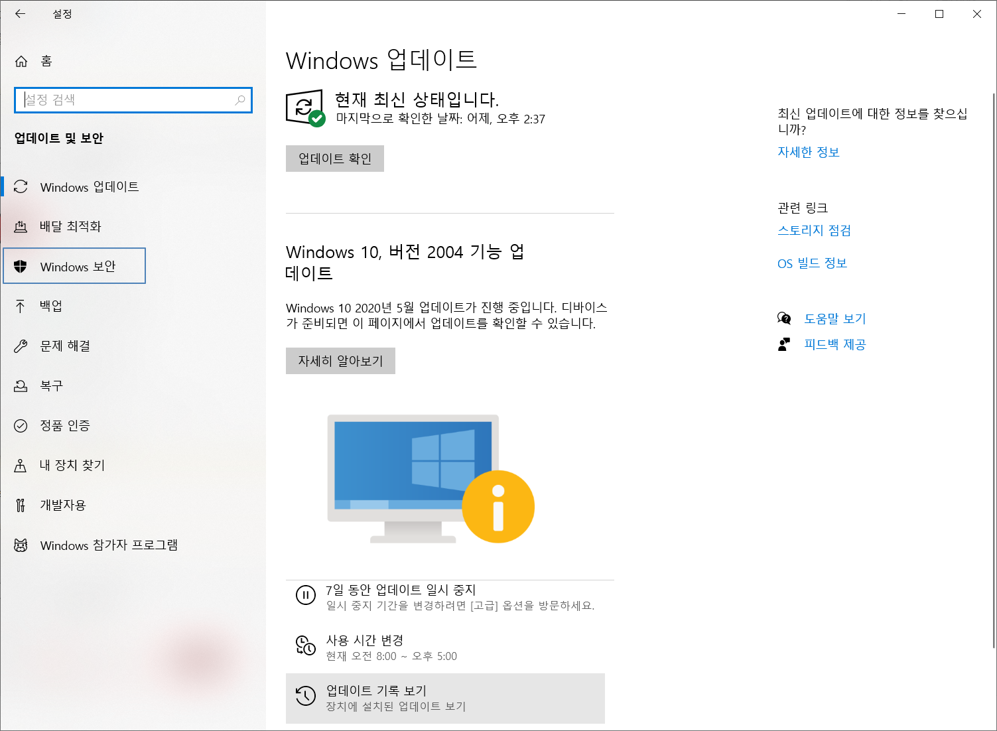Open the OS 빌드 정보 link
Image resolution: width=997 pixels, height=731 pixels.
(813, 263)
